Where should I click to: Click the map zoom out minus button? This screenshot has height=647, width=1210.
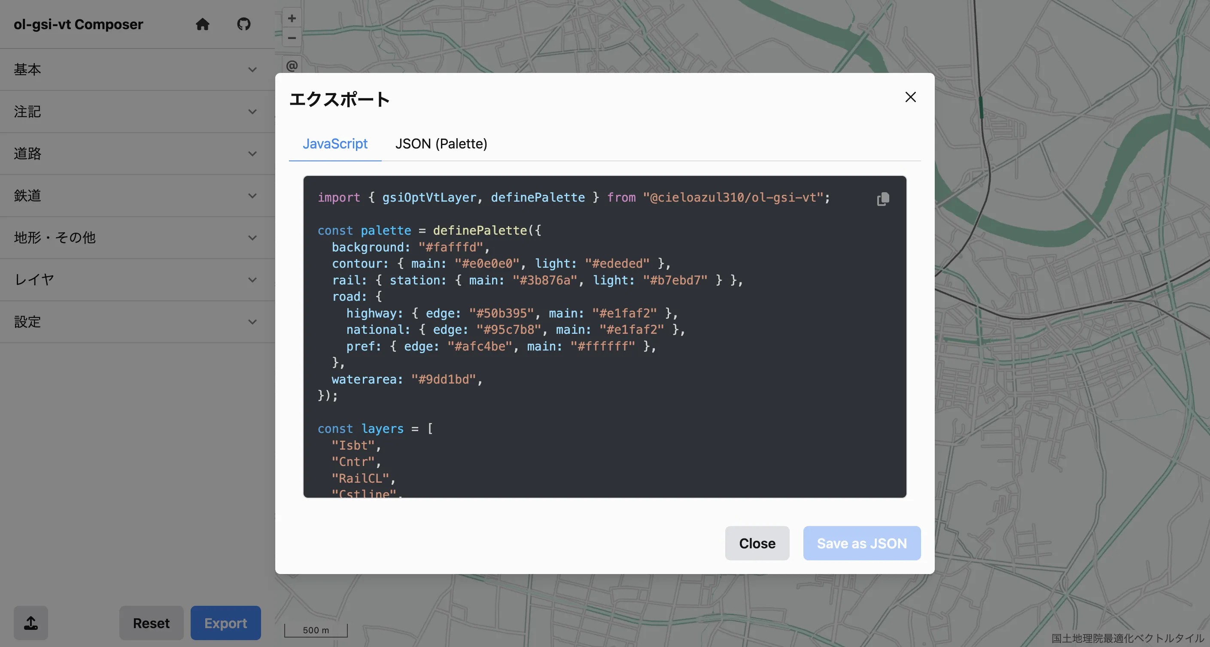click(292, 38)
